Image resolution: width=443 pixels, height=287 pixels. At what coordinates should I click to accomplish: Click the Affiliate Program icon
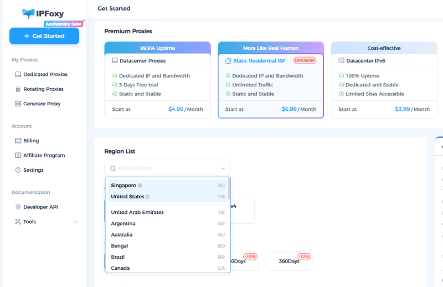18,155
